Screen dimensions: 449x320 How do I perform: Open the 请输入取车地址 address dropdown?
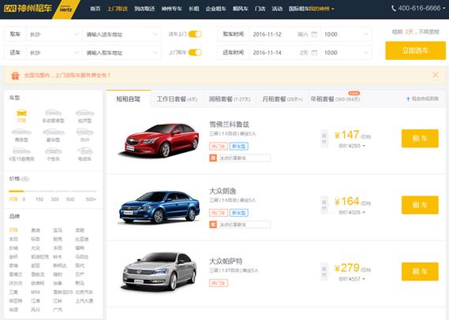(x=122, y=53)
